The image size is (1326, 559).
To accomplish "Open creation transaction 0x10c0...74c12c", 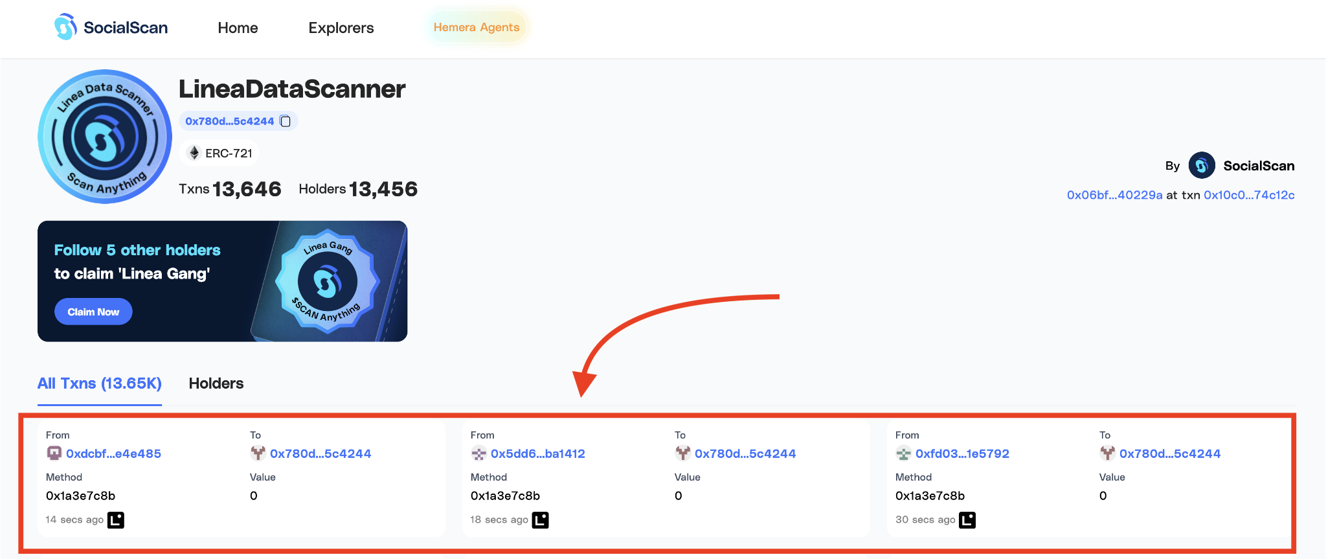I will pyautogui.click(x=1249, y=195).
